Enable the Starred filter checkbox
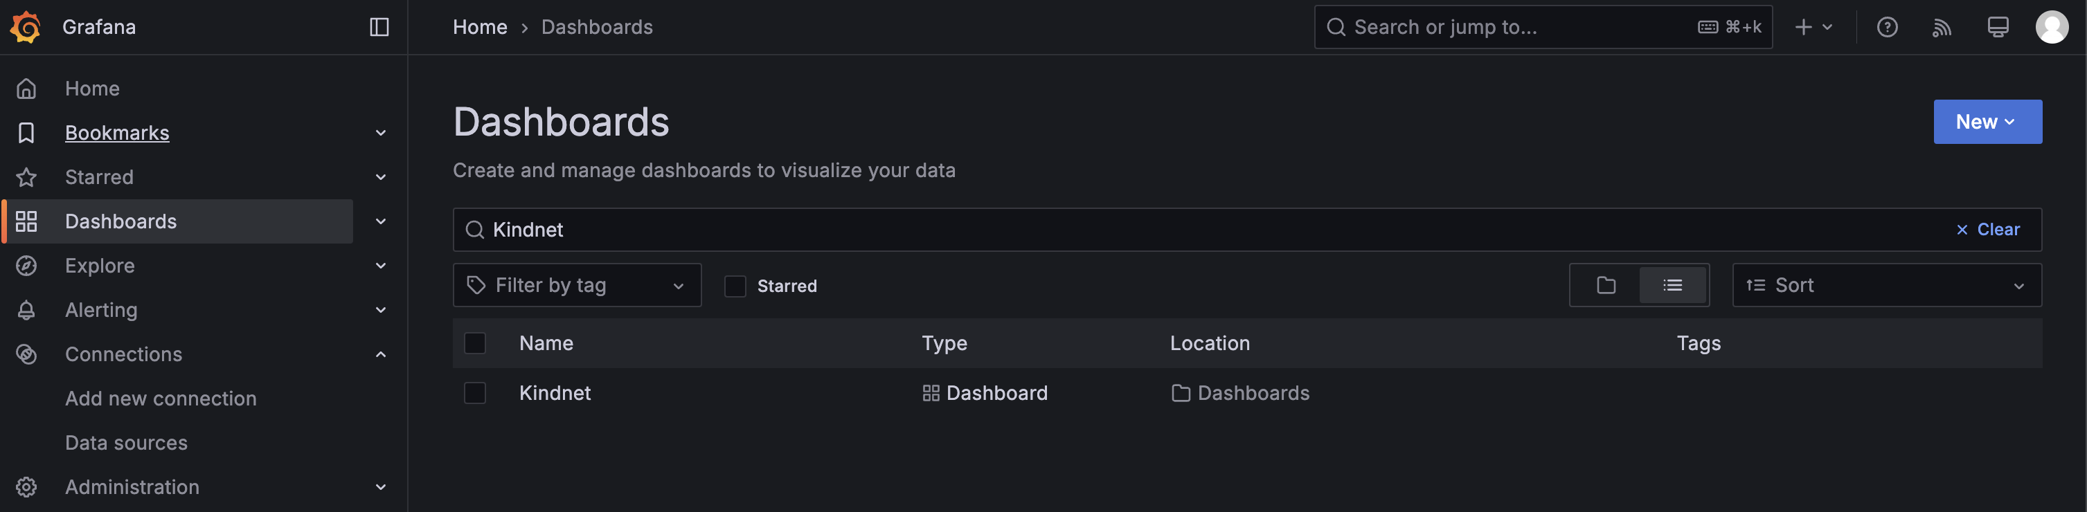This screenshot has height=512, width=2087. (x=735, y=286)
